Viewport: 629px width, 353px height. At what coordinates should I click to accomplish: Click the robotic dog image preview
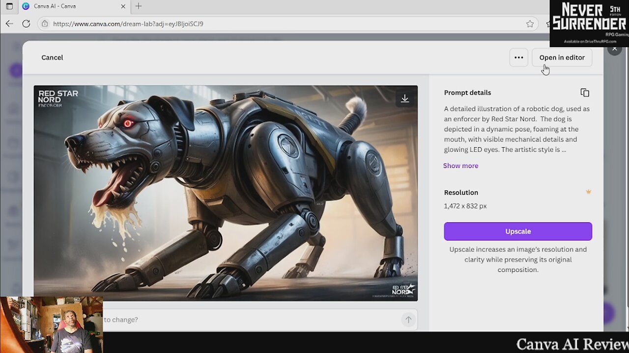click(x=226, y=193)
